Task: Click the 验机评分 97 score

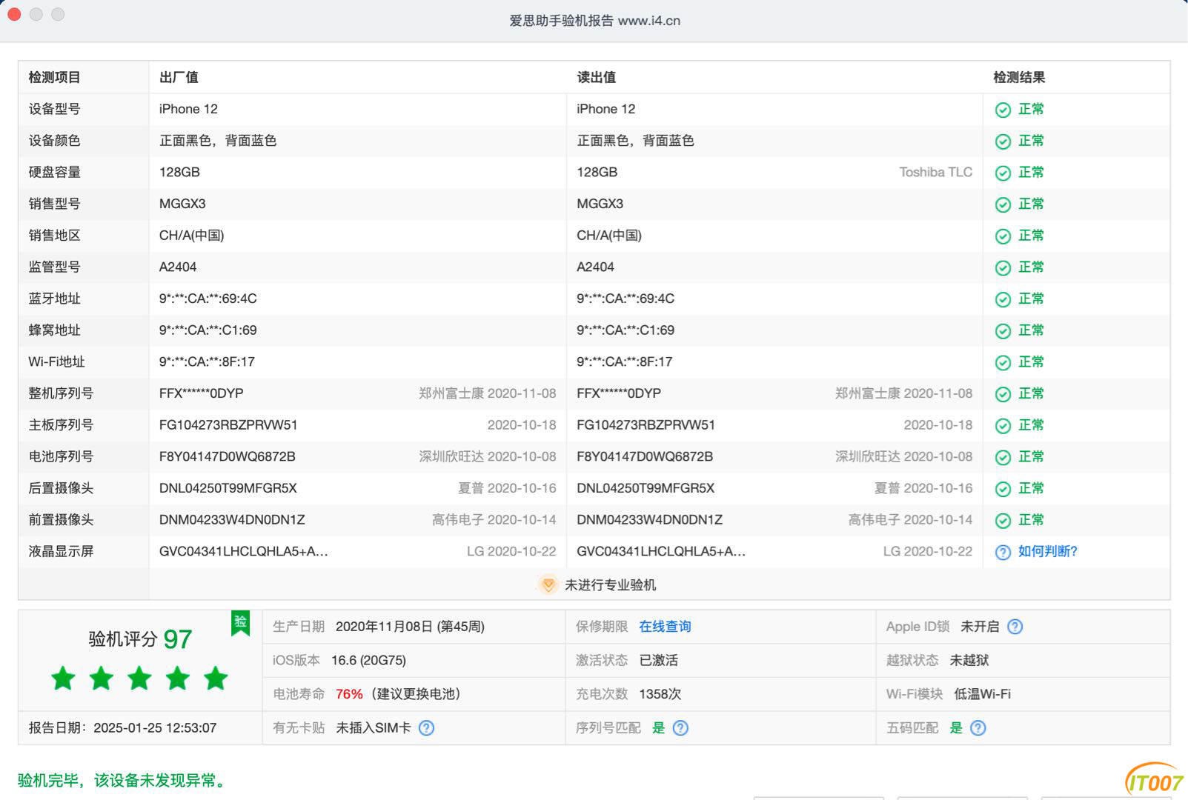Action: (x=140, y=639)
